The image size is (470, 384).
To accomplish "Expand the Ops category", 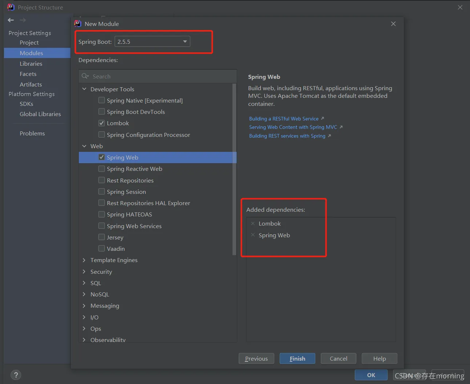I will [x=84, y=329].
